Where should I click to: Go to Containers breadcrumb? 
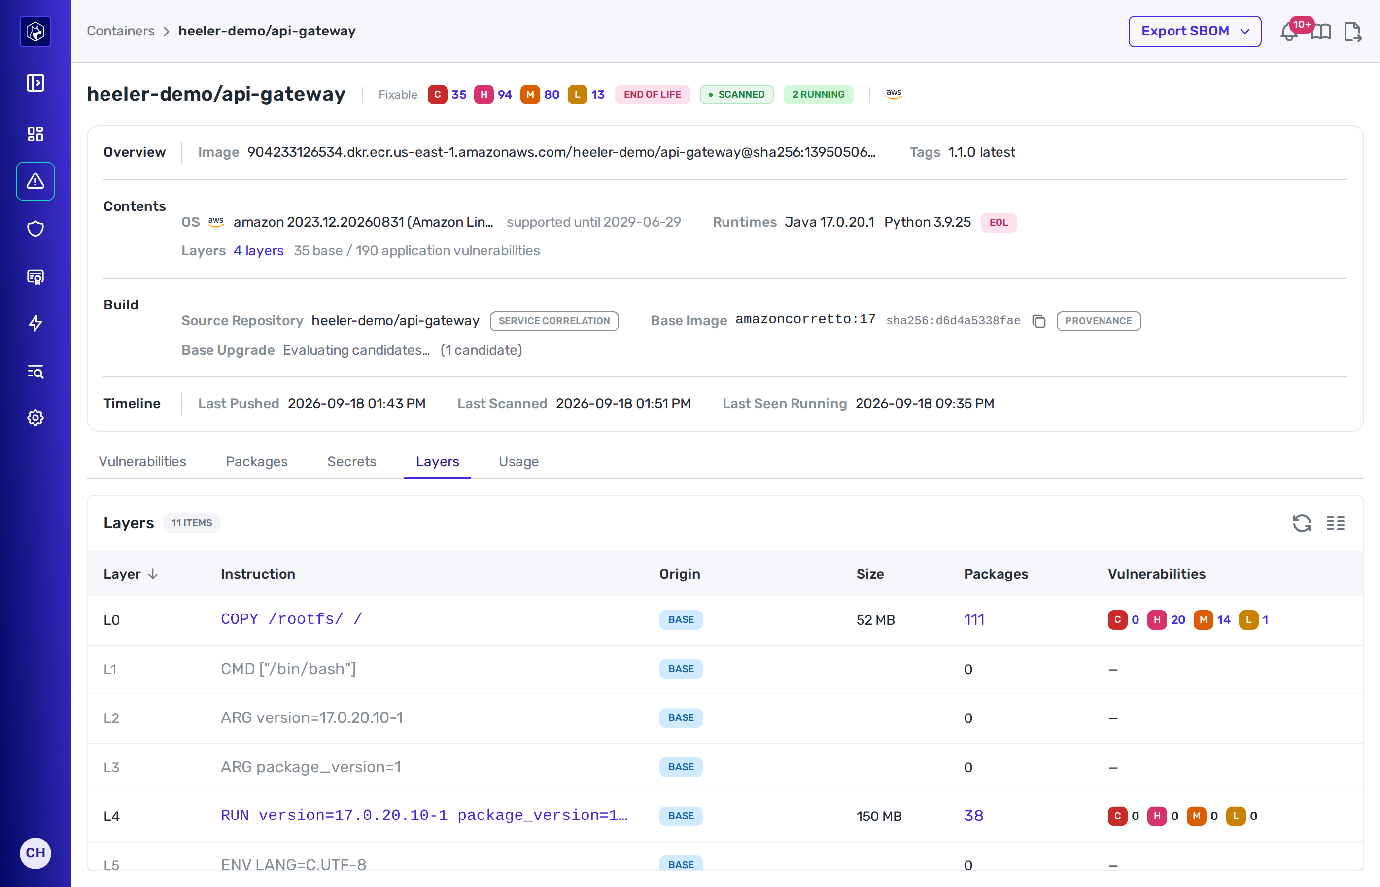pos(120,31)
